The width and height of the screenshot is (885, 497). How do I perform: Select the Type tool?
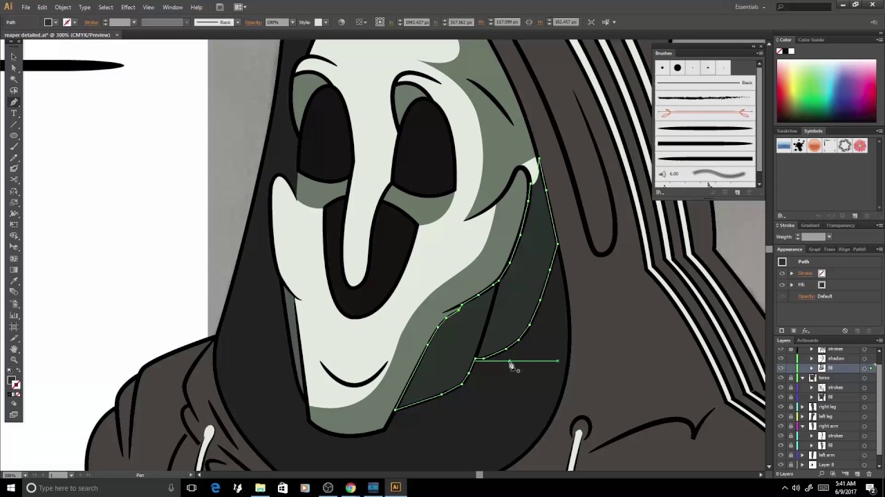click(x=14, y=113)
